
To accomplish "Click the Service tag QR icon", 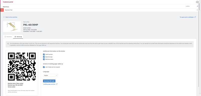I will (x=15, y=37).
